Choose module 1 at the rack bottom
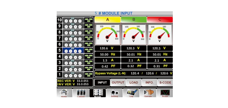This screenshot has width=228, height=108. [73, 75]
